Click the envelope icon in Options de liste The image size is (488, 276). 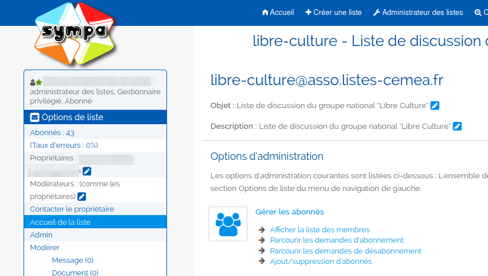[34, 117]
